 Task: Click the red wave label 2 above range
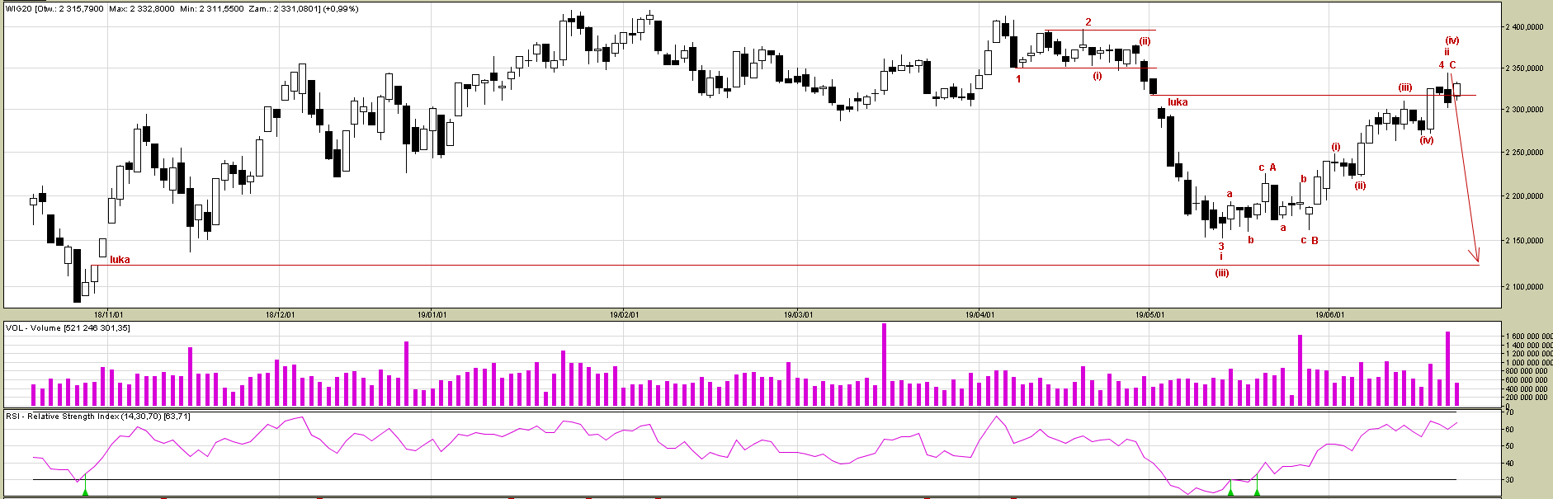tap(1088, 22)
